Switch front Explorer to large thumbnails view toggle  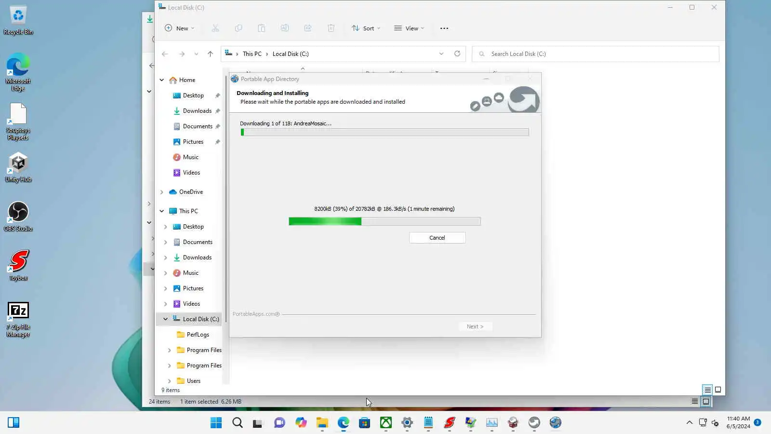(718, 390)
